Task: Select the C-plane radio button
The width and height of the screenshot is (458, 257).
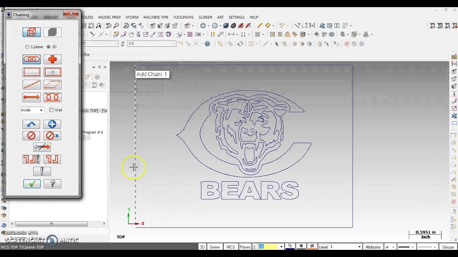Action: 27,47
